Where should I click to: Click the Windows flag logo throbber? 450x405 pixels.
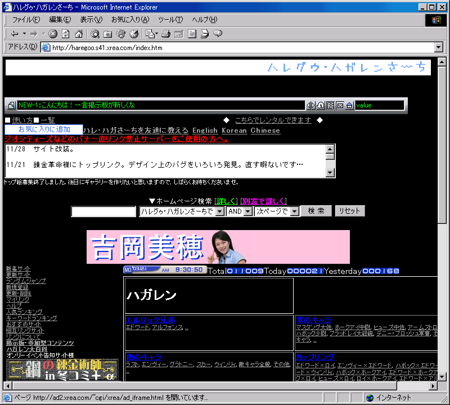[436, 20]
